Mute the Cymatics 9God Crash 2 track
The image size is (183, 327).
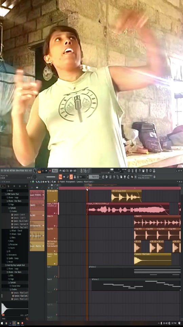pyautogui.click(x=57, y=264)
